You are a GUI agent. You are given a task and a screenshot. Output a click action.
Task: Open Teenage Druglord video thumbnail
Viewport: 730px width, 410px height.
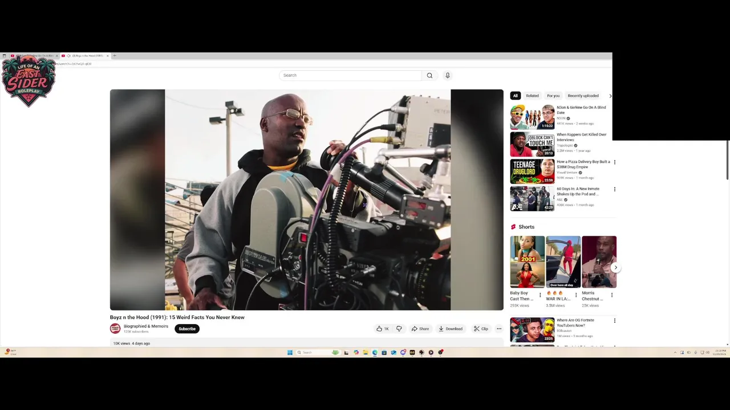[532, 171]
